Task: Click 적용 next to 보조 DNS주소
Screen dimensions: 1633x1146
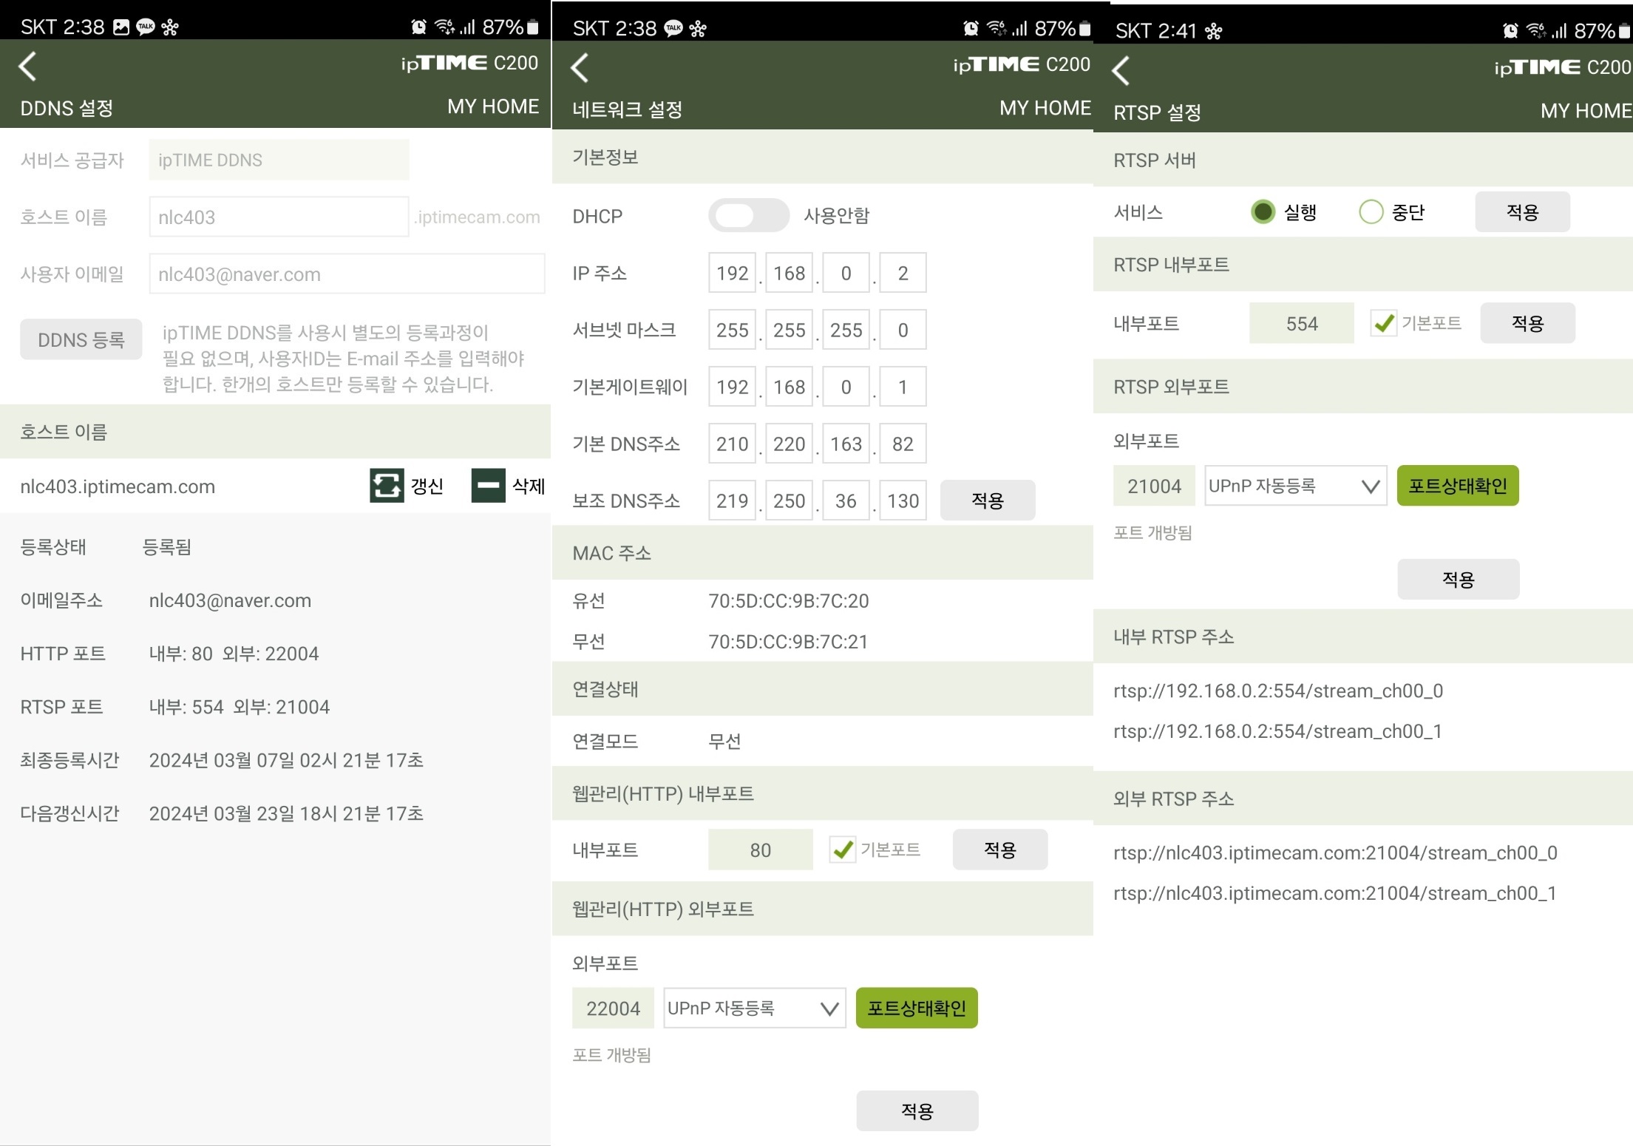Action: 988,501
